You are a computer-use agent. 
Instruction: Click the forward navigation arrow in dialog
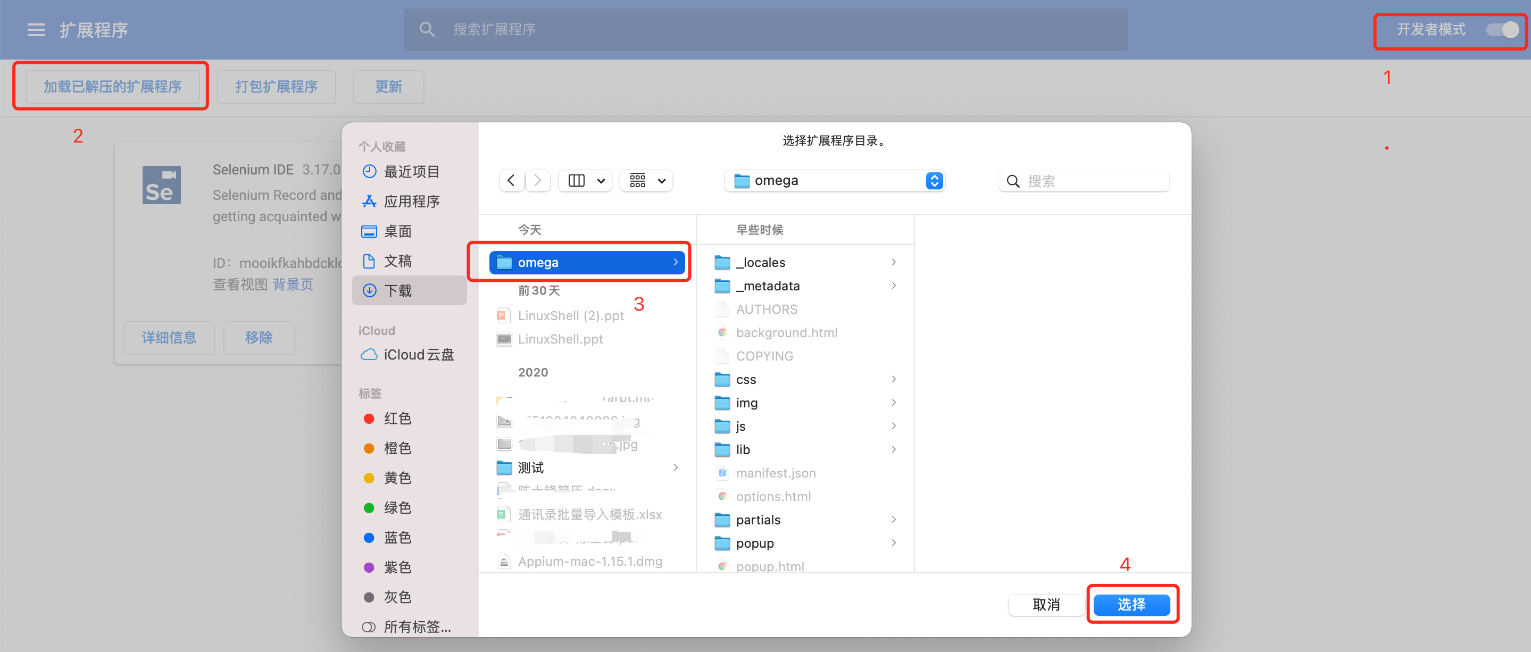click(x=538, y=181)
